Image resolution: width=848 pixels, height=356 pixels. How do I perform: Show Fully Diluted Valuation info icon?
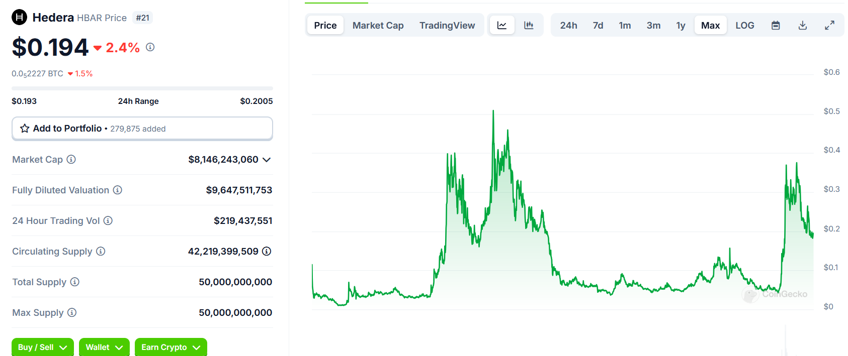pyautogui.click(x=117, y=190)
